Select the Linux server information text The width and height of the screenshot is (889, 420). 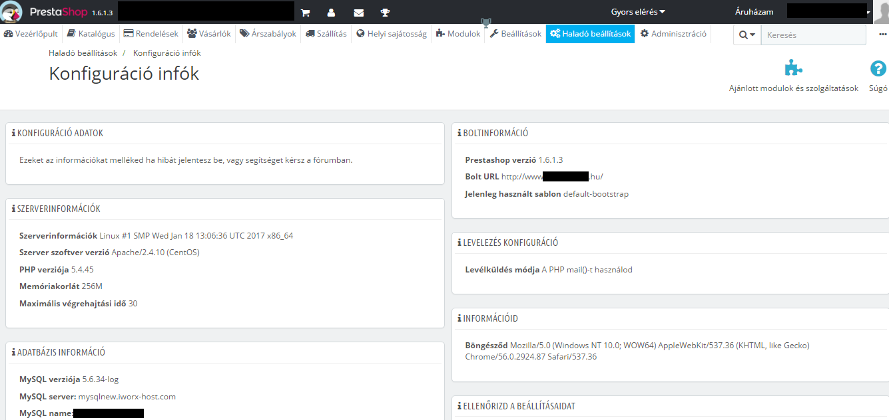pos(196,235)
